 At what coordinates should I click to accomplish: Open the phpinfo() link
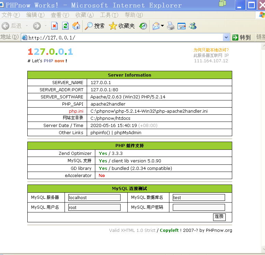pos(100,133)
